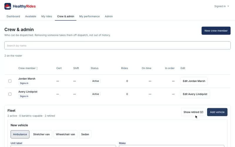
Task: Click the Edit Avery Lindqvist button
Action: pyautogui.click(x=195, y=94)
